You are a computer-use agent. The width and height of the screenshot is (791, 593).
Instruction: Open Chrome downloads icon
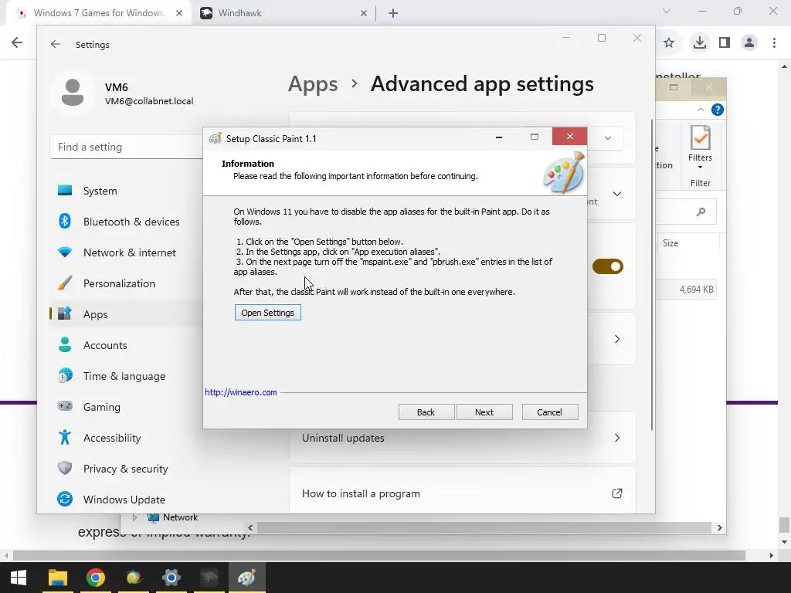coord(700,42)
